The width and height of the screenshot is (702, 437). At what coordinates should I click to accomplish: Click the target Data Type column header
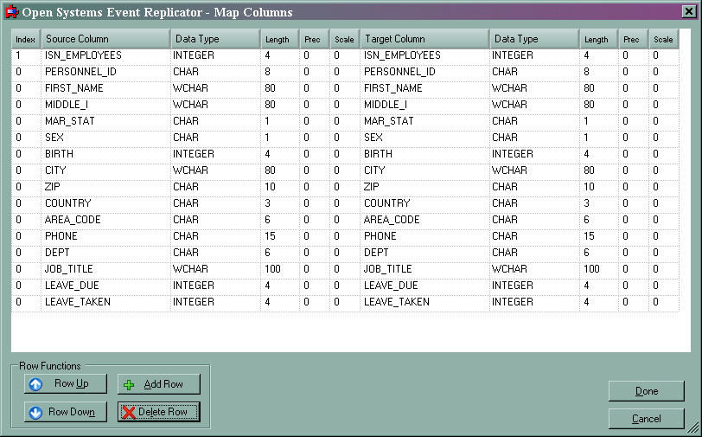534,39
